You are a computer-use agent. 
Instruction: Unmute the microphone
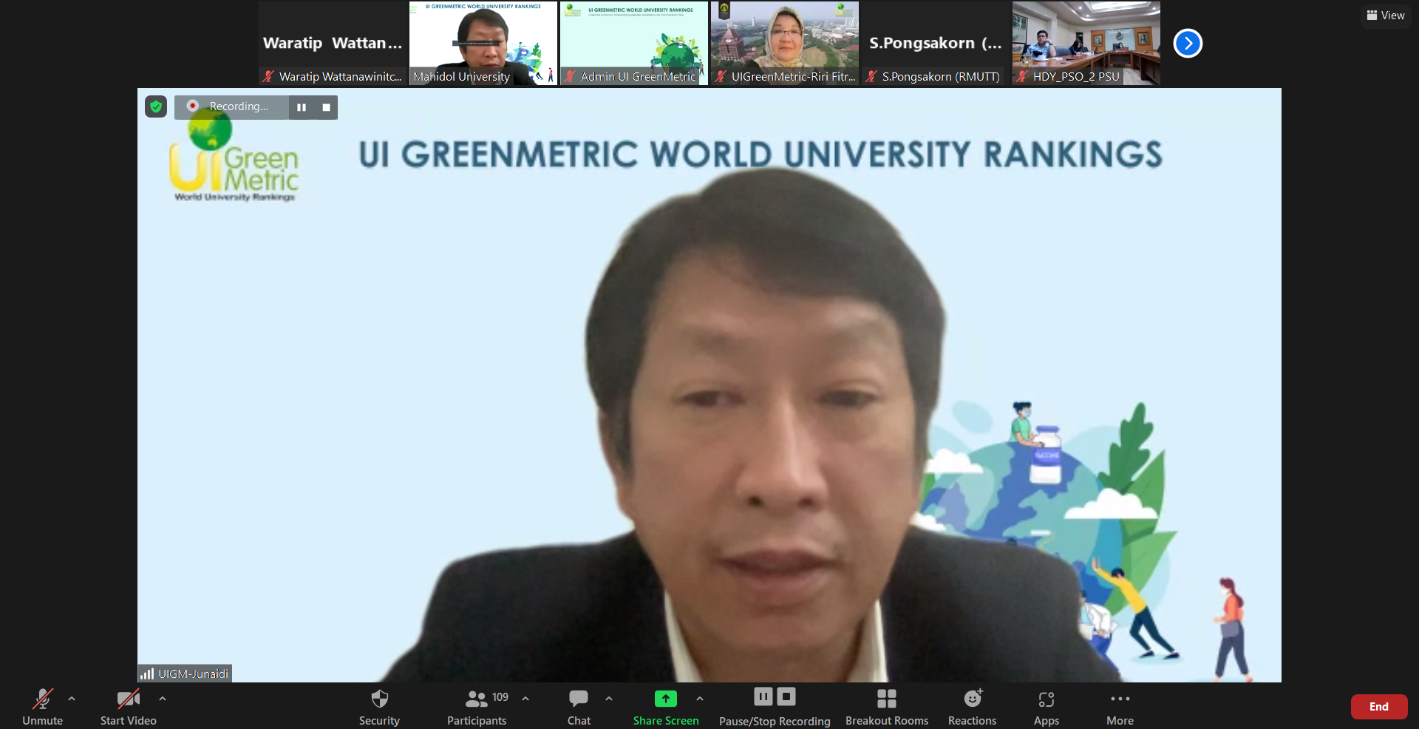tap(42, 698)
